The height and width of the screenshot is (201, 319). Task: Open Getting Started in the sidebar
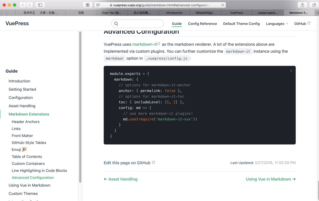[x=22, y=89]
